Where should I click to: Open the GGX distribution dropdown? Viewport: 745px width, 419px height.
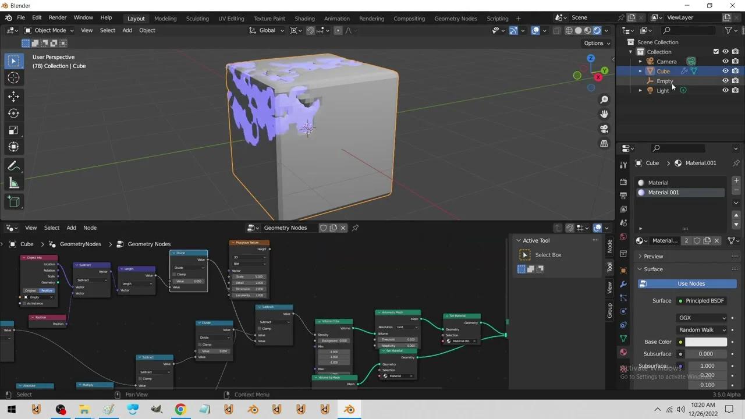coord(701,318)
